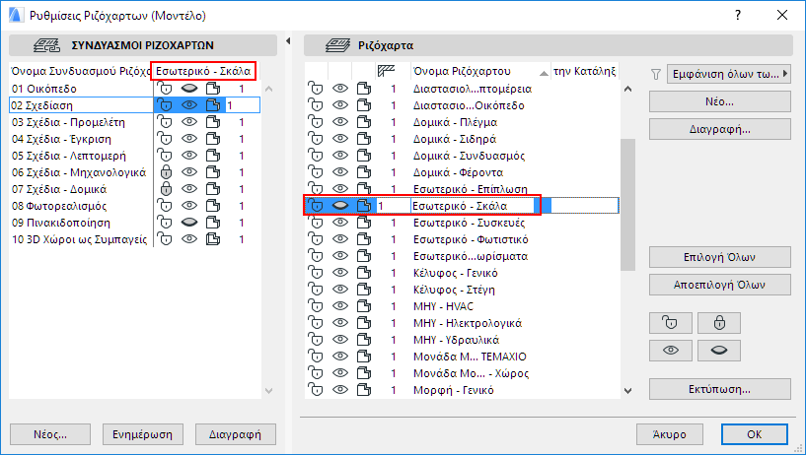Viewport: 806px width, 455px height.
Task: Click the hide-all closed-eye button in right panel
Action: pyautogui.click(x=718, y=351)
